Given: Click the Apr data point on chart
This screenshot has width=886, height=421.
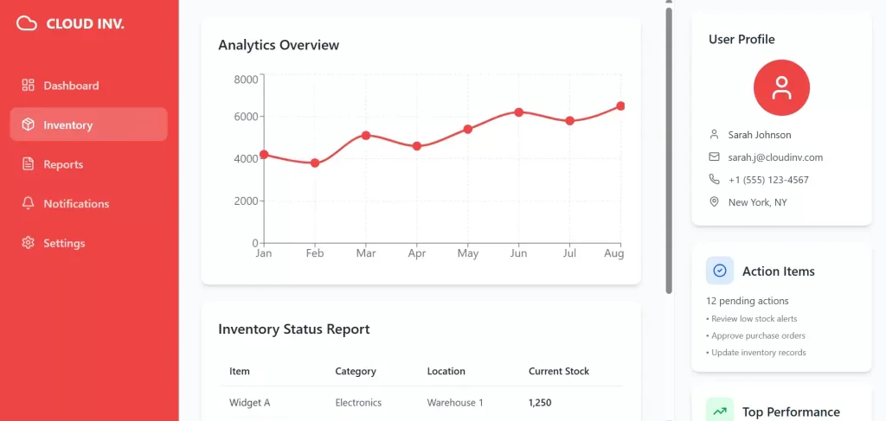Looking at the screenshot, I should (416, 146).
